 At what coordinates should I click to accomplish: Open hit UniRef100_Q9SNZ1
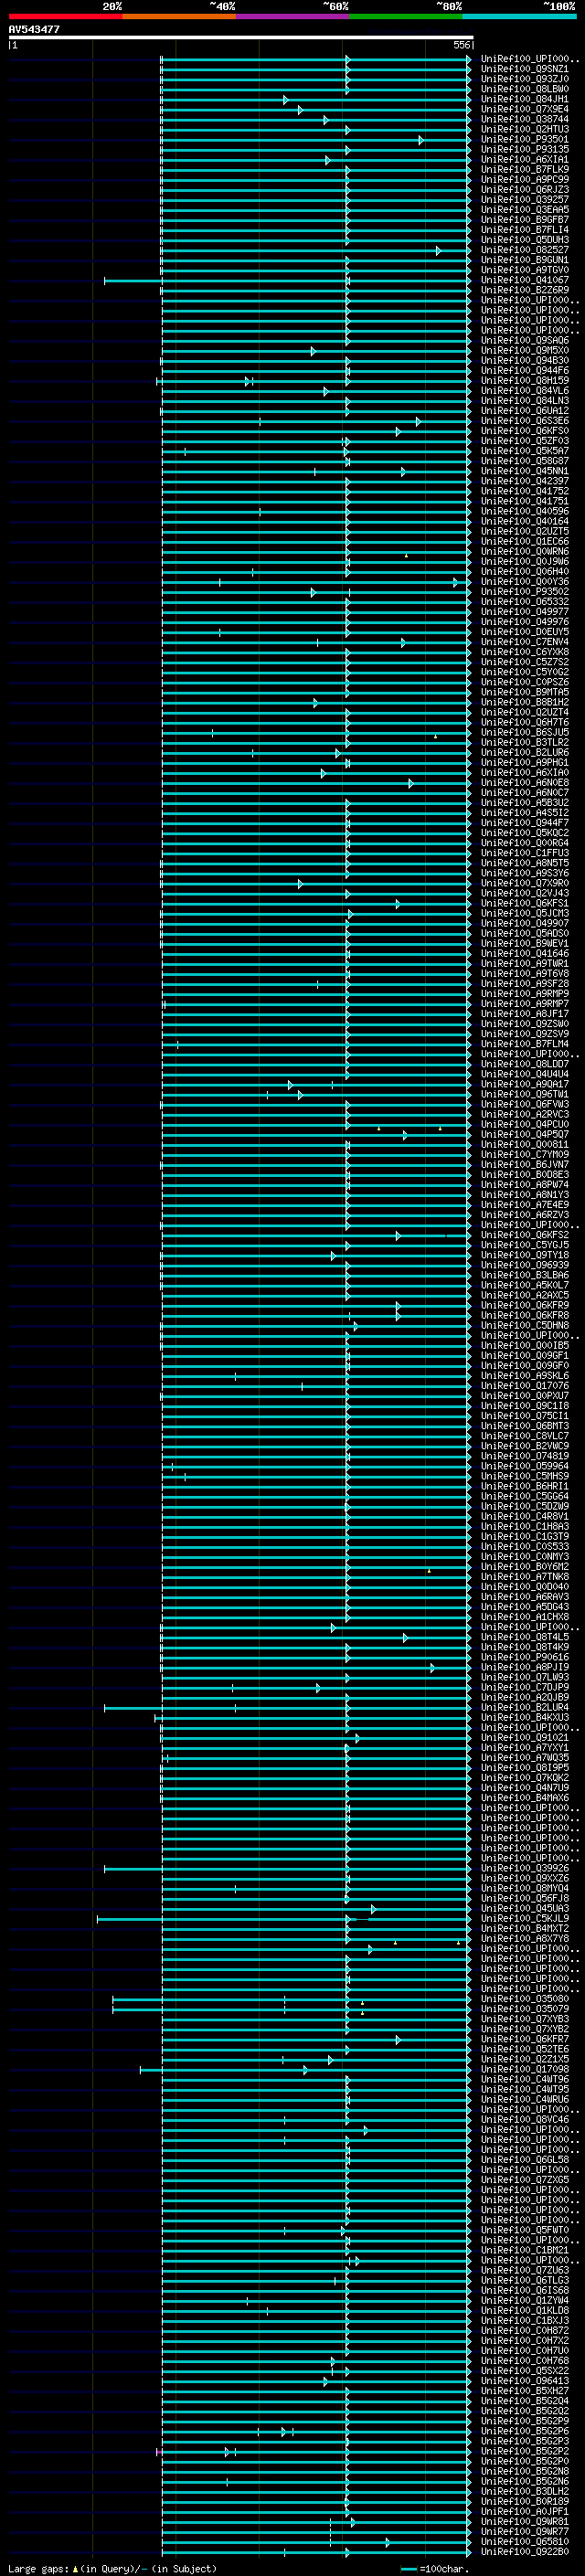[525, 69]
